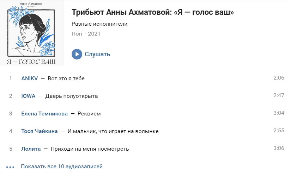This screenshot has height=176, width=290.
Task: Click the 2:06 duration of ANIKV track
Action: click(279, 78)
